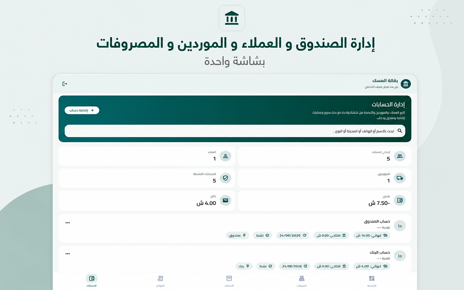Open more options for حساب الصندوق
Screen dimensions: 464x290
(67, 223)
